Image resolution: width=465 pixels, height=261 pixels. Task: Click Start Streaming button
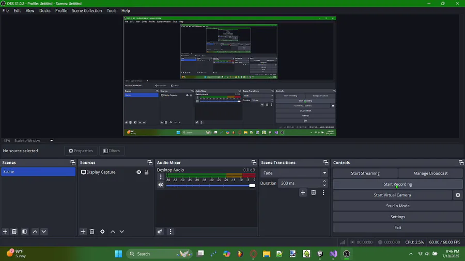365,173
